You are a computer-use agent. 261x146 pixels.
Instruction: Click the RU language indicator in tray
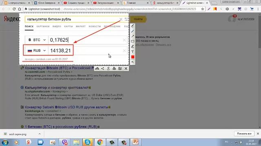click(x=227, y=142)
